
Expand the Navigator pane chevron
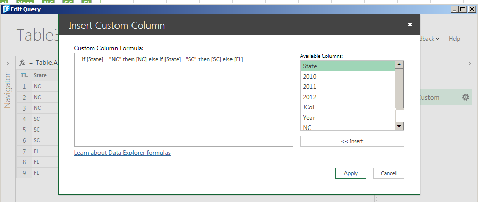(8, 63)
